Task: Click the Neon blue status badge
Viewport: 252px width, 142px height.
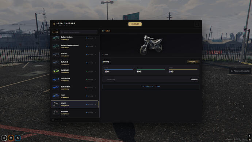Action: coord(90,96)
